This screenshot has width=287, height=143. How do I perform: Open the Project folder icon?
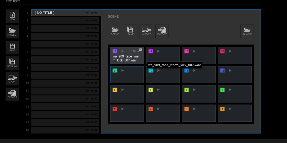(12, 32)
